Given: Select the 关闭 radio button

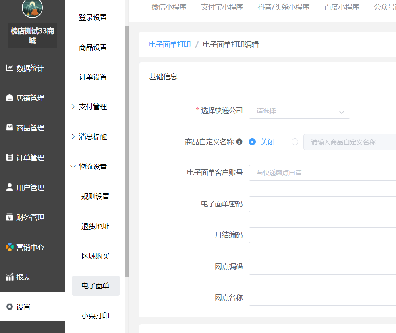Looking at the screenshot, I should [x=252, y=142].
